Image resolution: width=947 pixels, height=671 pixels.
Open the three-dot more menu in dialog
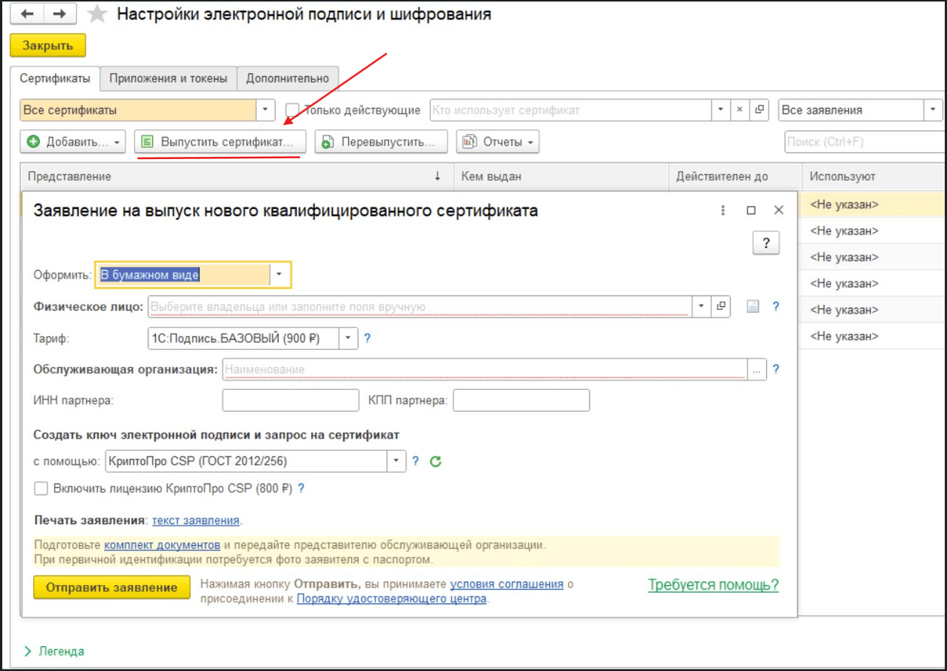click(723, 210)
